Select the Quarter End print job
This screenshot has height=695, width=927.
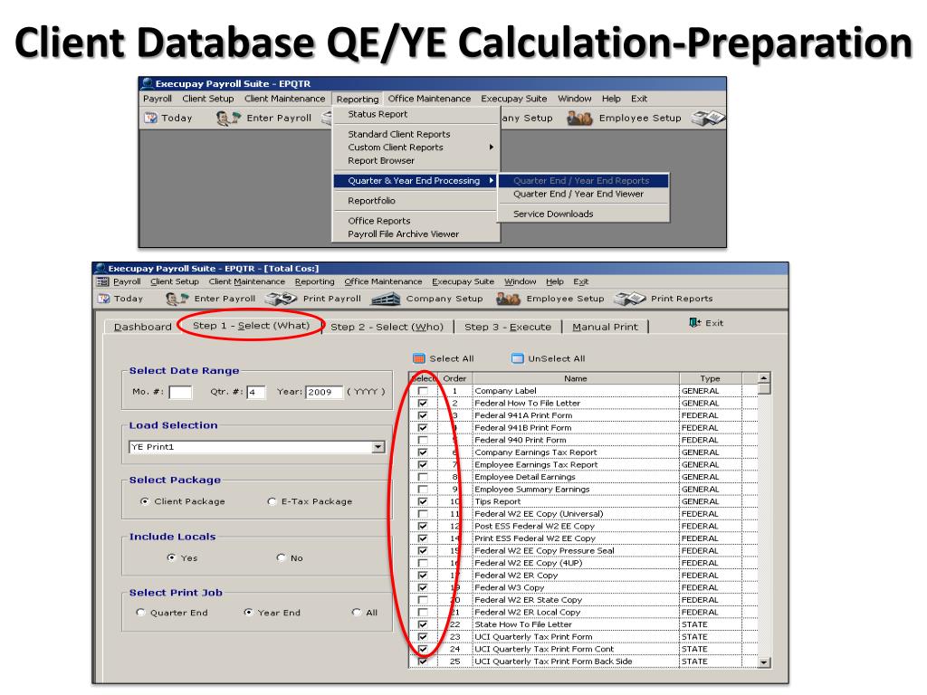tap(140, 613)
